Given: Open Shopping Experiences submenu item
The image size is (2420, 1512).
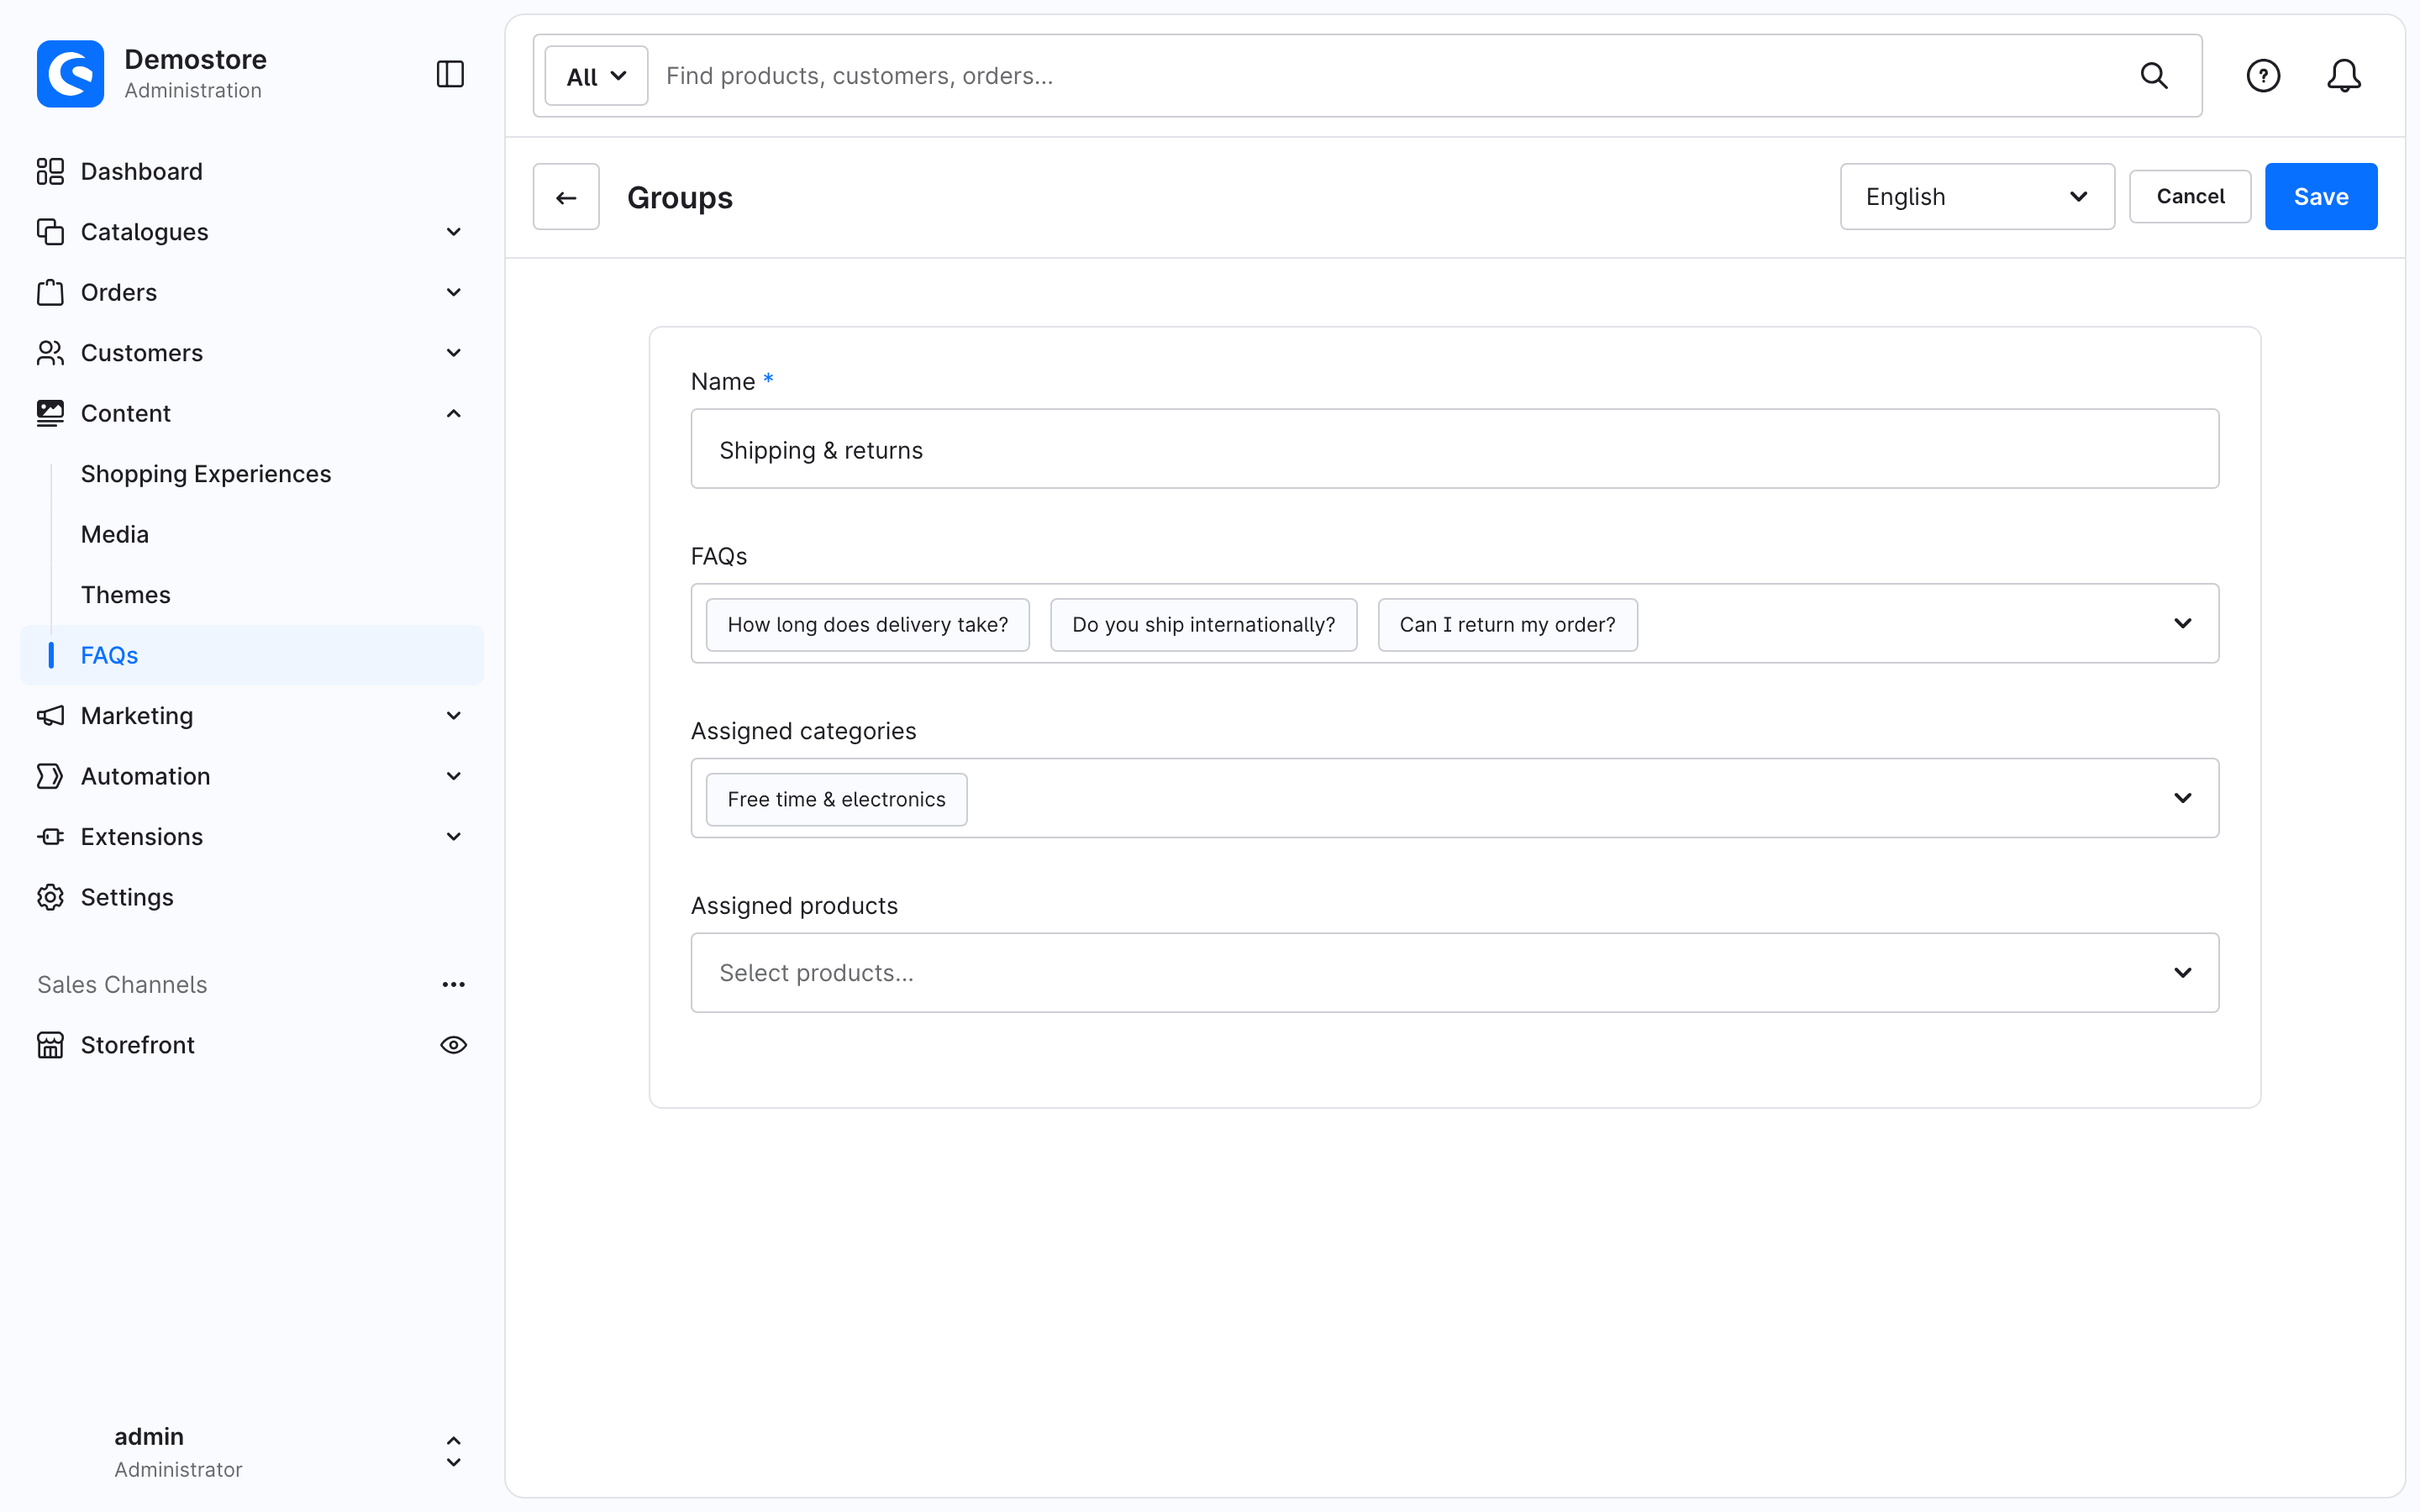Looking at the screenshot, I should (x=206, y=474).
